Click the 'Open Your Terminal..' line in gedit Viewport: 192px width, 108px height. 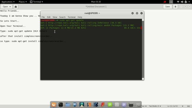[13, 26]
